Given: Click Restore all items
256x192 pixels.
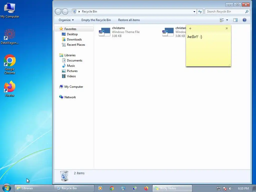Looking at the screenshot, I should click(129, 20).
